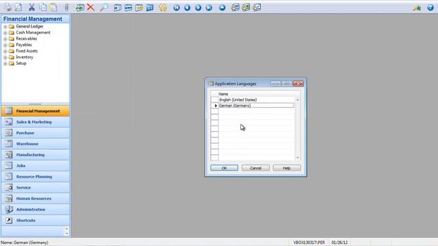Screen dimensions: 438x246
Task: Click the Table Filter toolbar icon
Action: [128, 8]
